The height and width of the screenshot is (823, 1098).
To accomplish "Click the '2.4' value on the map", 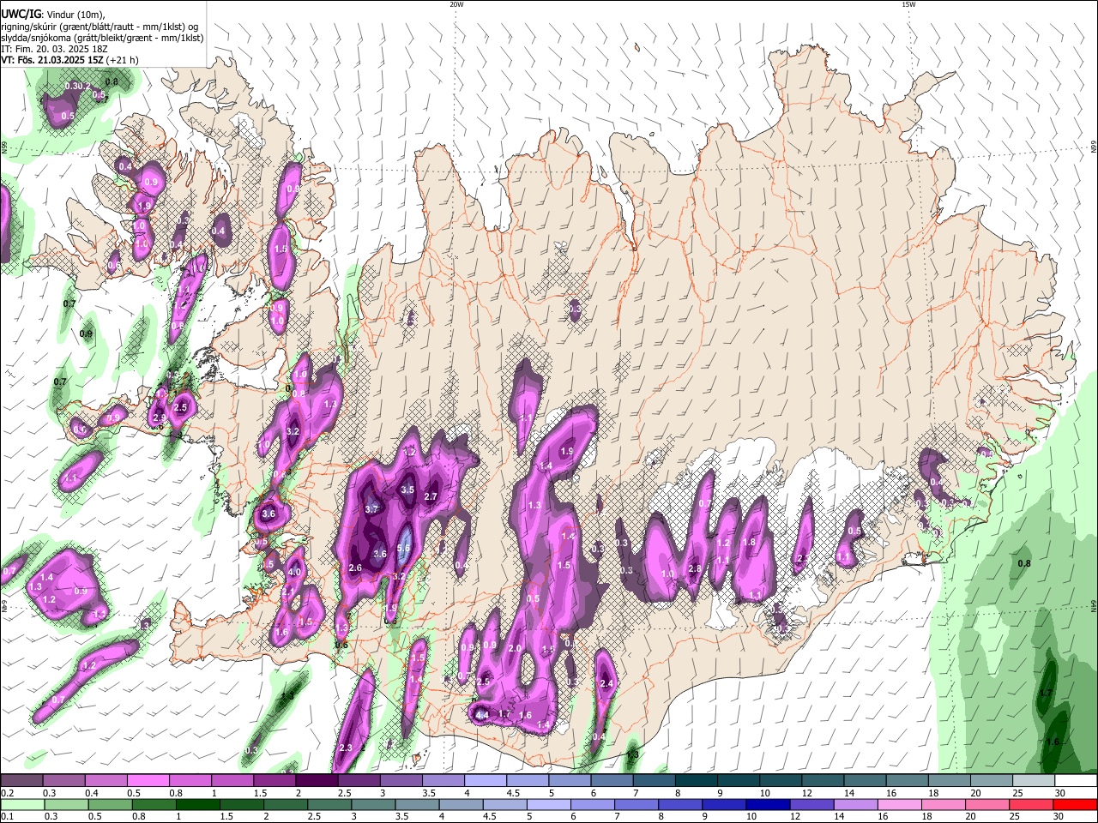I will [607, 683].
